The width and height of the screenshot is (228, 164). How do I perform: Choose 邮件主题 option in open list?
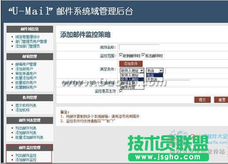132,83
